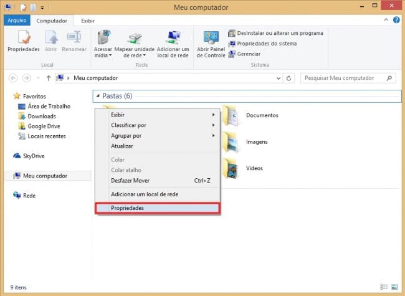Click the search magnifier icon
The height and width of the screenshot is (296, 405).
click(x=389, y=78)
